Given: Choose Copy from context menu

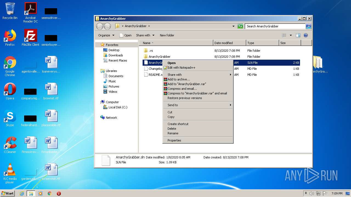Looking at the screenshot, I should 198,117.
